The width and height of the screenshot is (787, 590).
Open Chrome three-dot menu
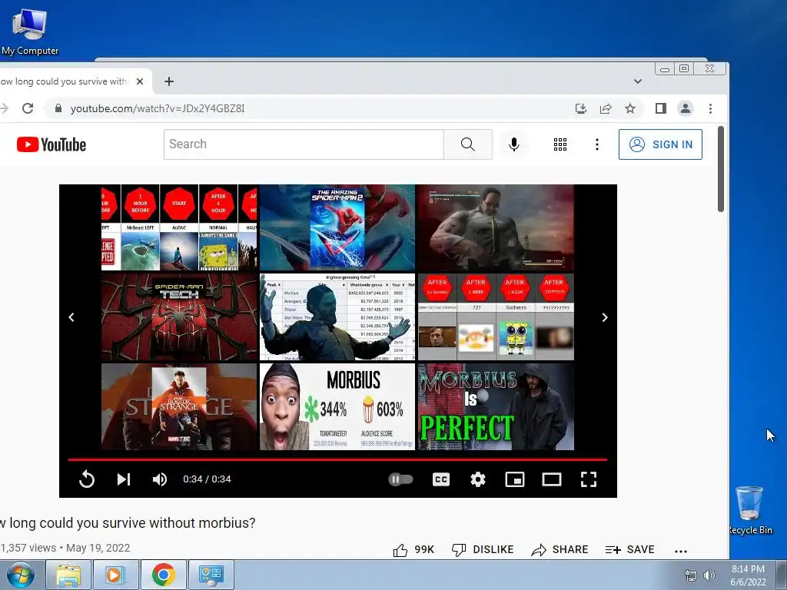(710, 108)
